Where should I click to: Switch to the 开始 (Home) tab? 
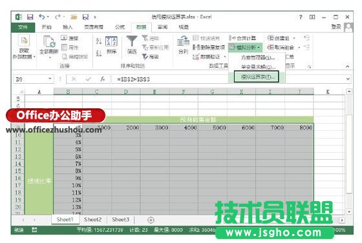click(47, 27)
